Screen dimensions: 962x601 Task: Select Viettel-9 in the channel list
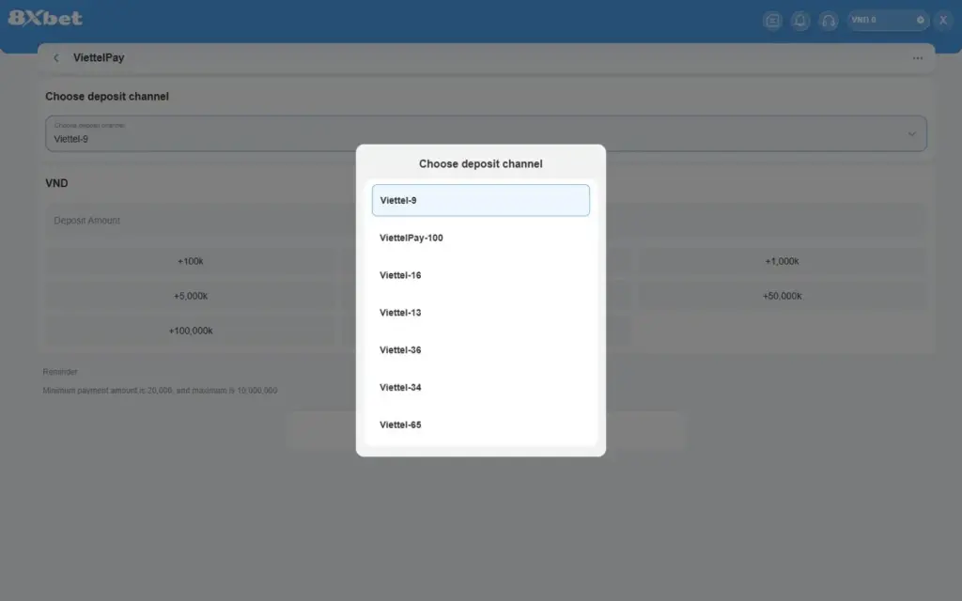pyautogui.click(x=480, y=200)
